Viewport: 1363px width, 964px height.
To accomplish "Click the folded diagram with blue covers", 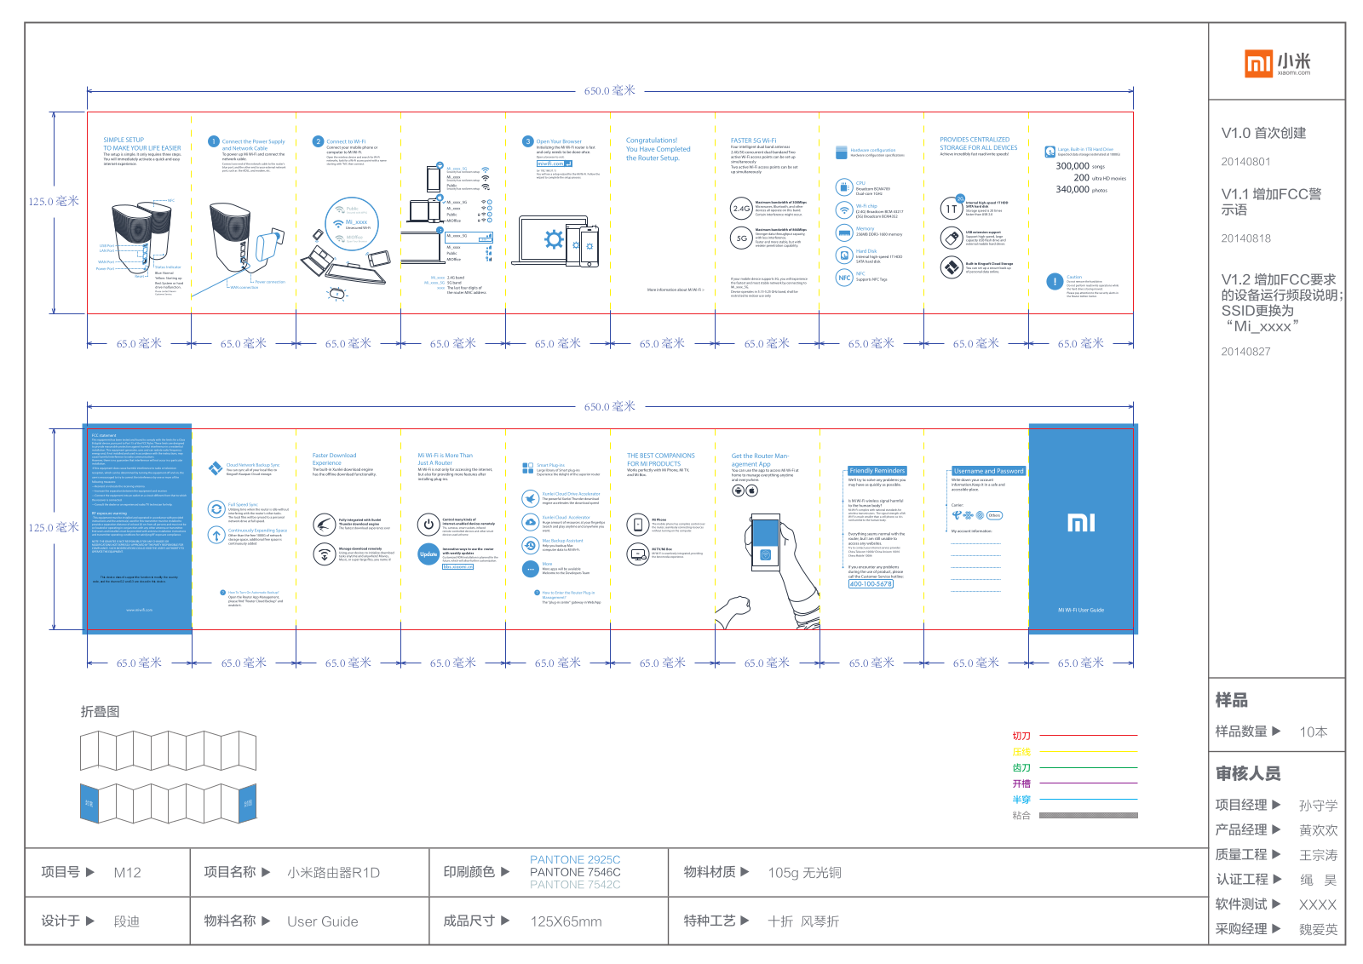I will pyautogui.click(x=169, y=803).
